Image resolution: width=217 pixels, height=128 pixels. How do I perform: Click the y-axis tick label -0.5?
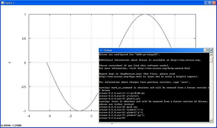[24, 87]
